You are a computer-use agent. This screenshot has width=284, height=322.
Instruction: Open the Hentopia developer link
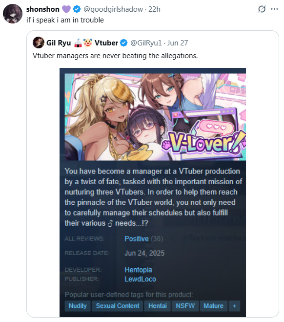[x=138, y=270]
